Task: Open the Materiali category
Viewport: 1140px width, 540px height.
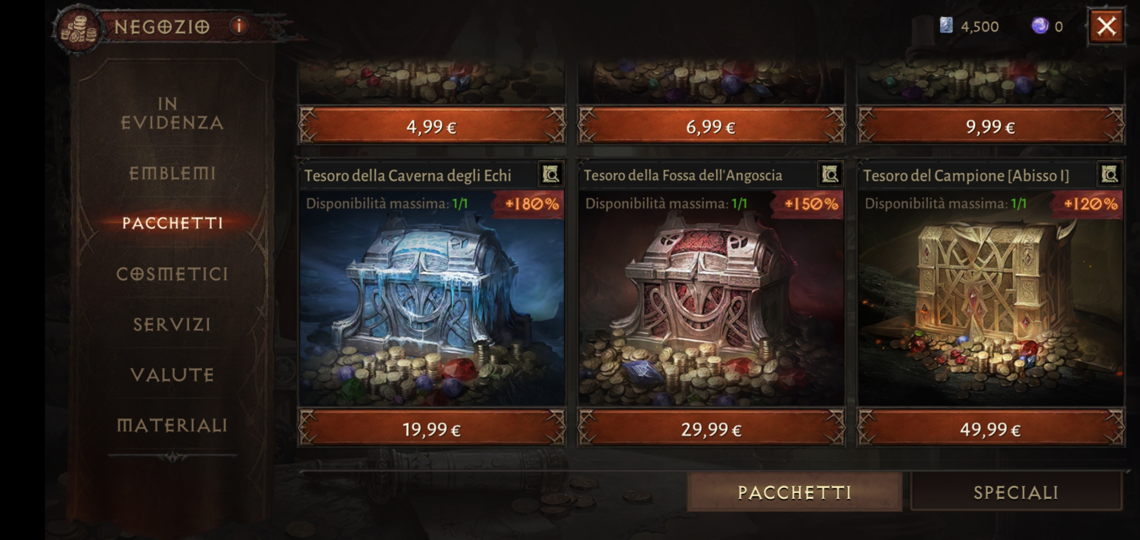Action: tap(172, 425)
